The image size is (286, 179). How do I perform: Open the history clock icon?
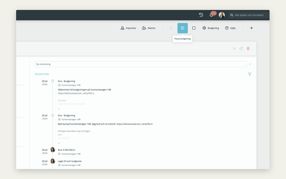(x=201, y=15)
